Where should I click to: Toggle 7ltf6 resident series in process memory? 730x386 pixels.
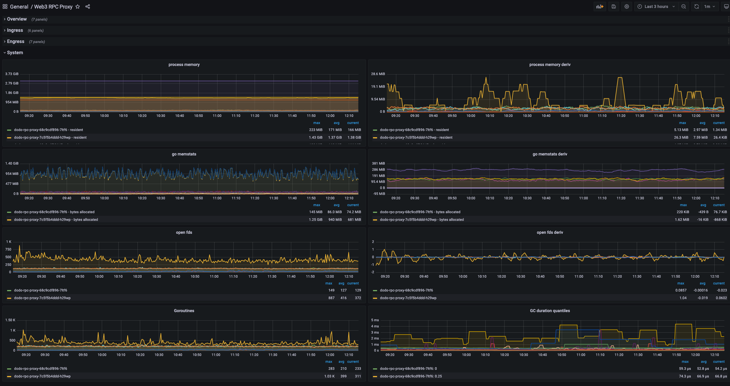(48, 130)
